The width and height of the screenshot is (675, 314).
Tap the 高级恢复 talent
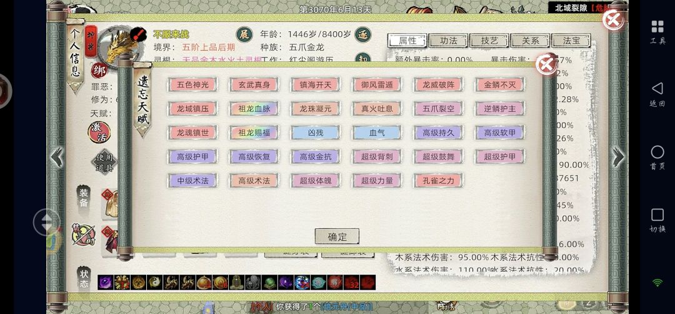254,156
